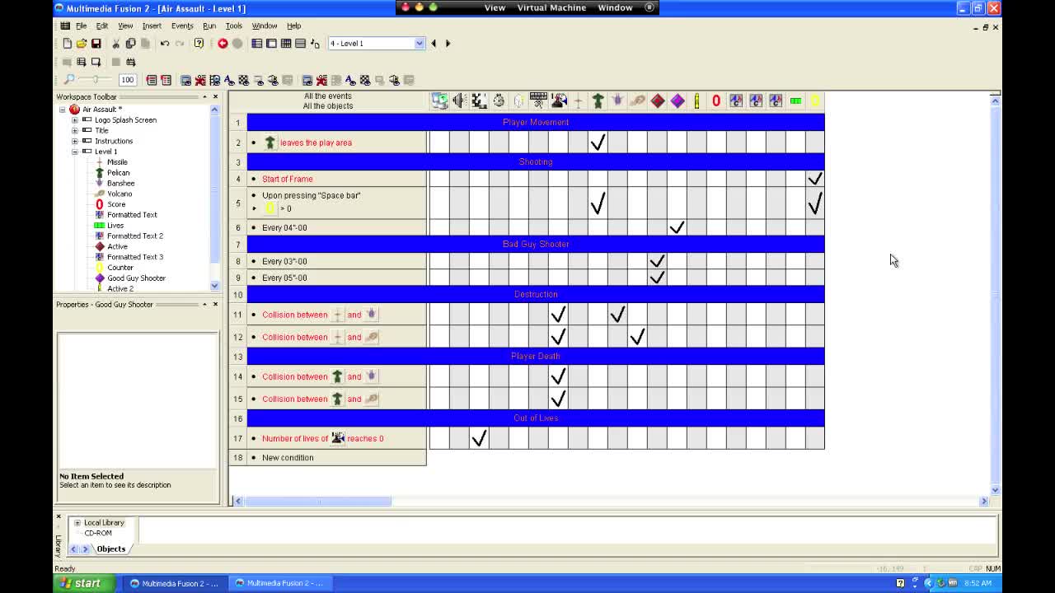
Task: Click the New file toolbar icon
Action: point(67,44)
